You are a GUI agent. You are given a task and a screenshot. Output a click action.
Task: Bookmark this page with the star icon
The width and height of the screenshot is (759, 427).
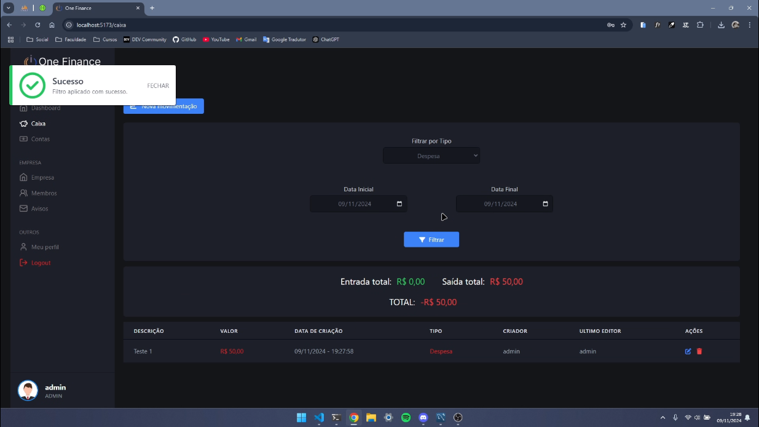(x=623, y=25)
